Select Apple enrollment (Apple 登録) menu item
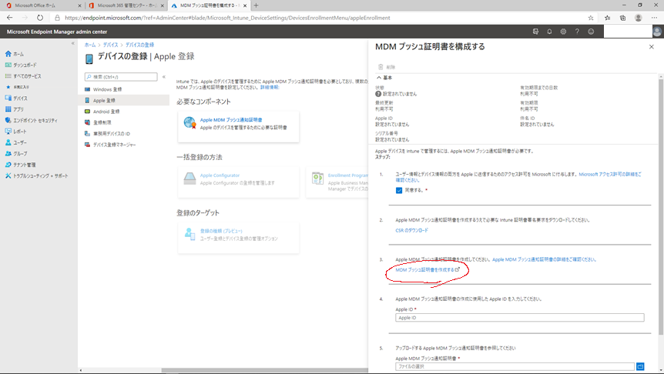 pos(126,100)
